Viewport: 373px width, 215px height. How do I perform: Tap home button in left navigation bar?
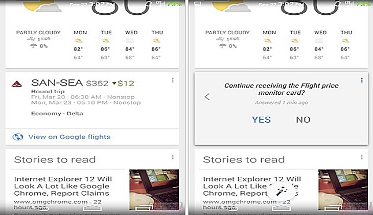pyautogui.click(x=92, y=208)
